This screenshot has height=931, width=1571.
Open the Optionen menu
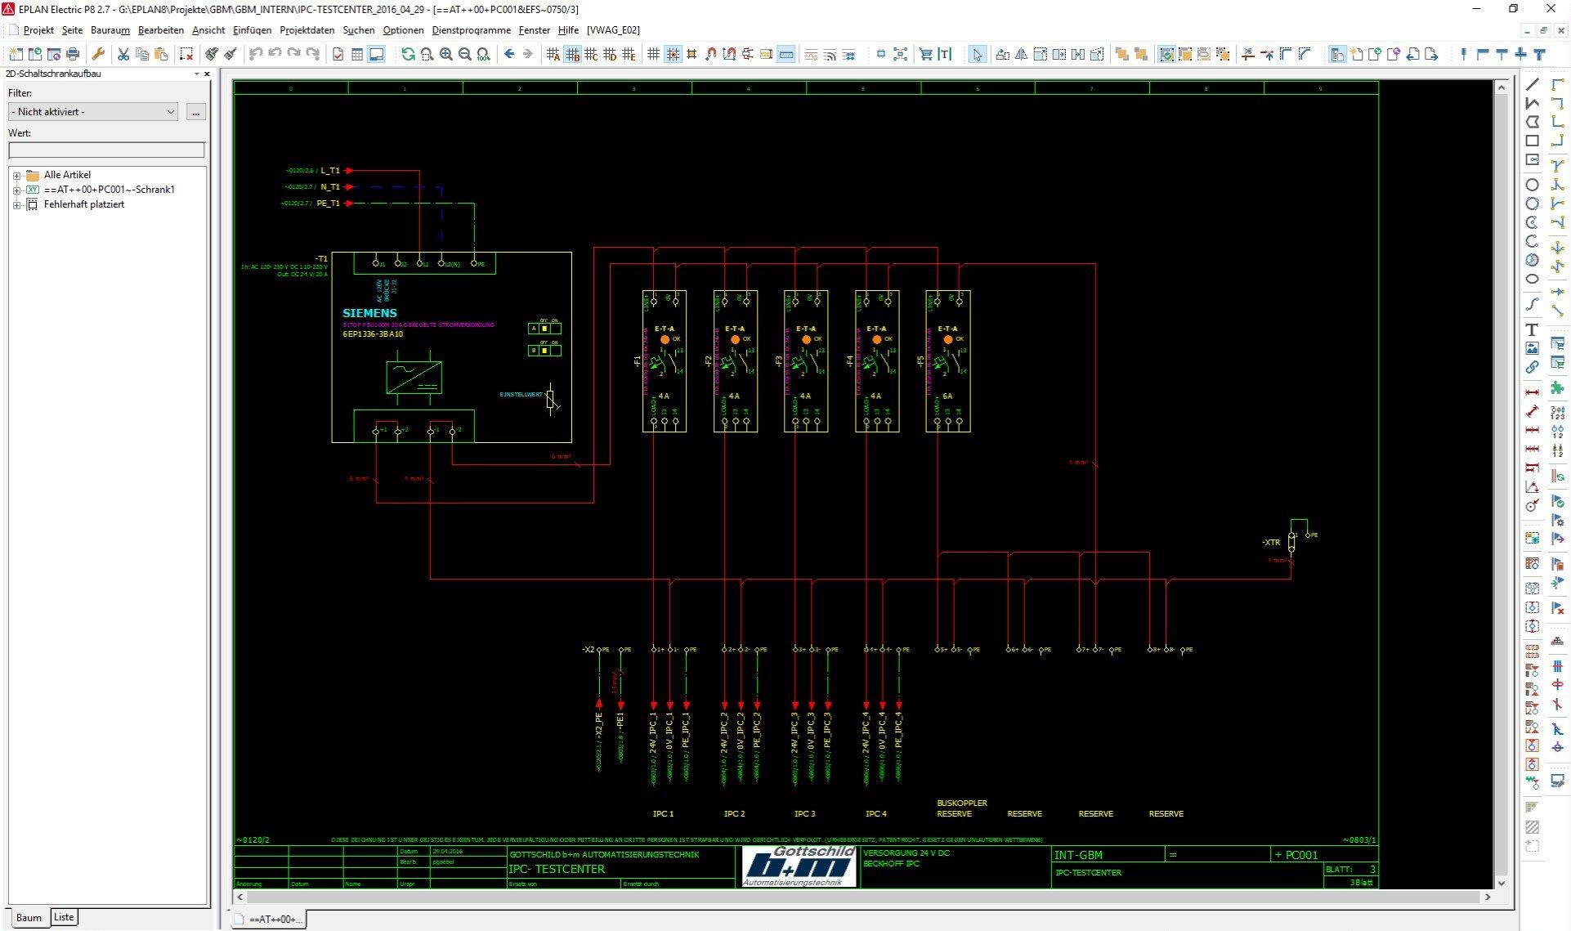pyautogui.click(x=404, y=30)
